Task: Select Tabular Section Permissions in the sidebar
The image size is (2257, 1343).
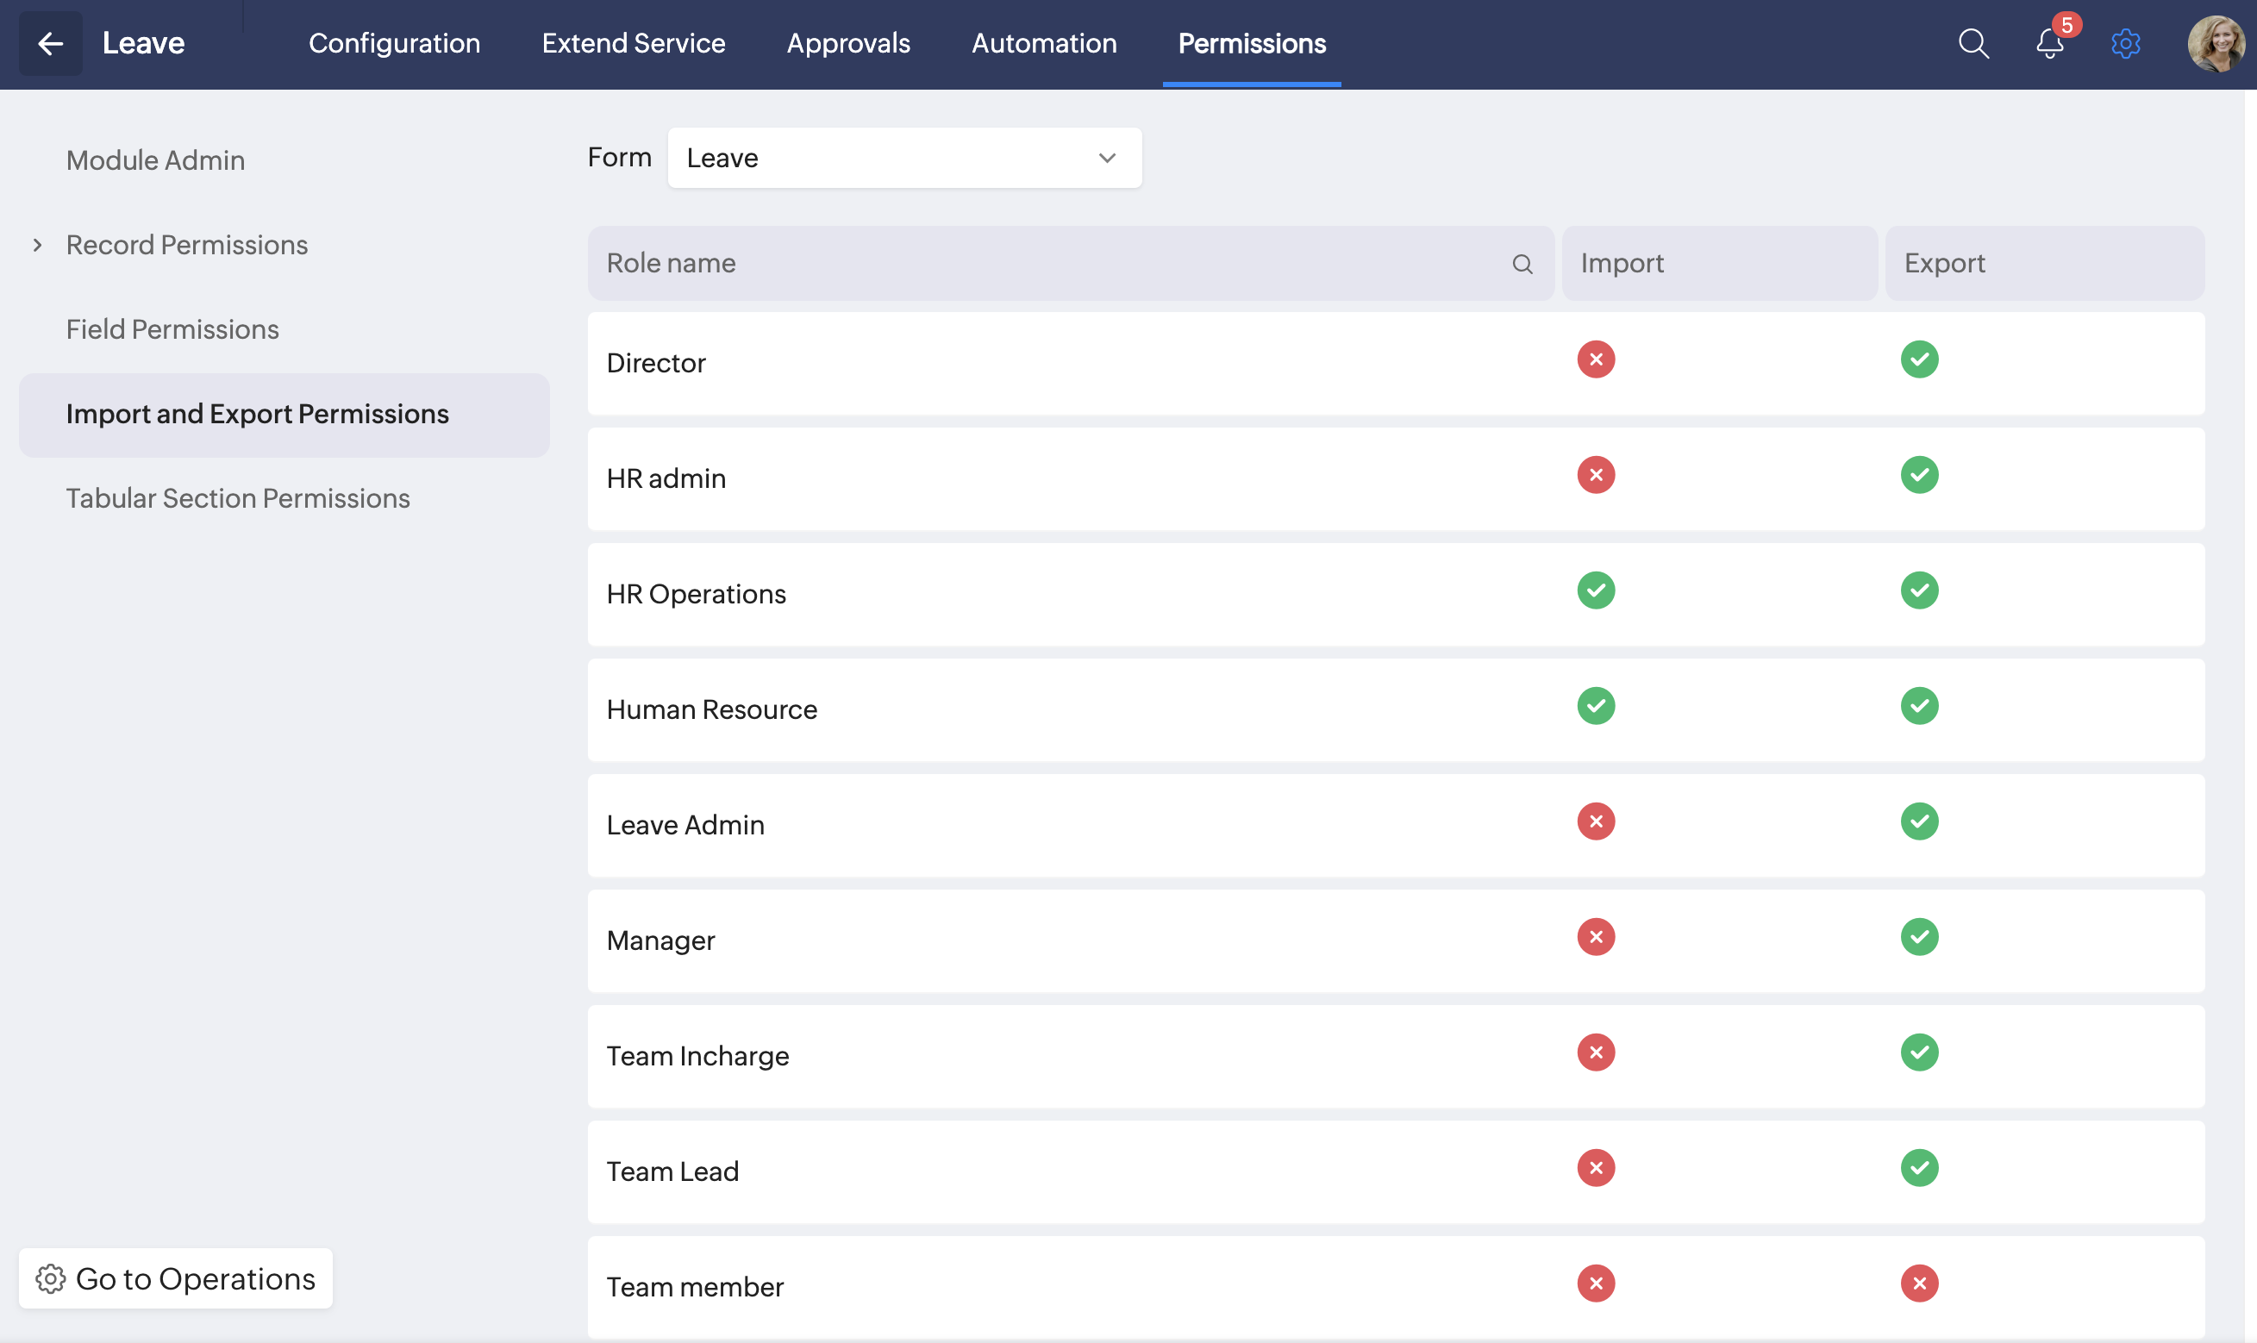Action: 237,498
